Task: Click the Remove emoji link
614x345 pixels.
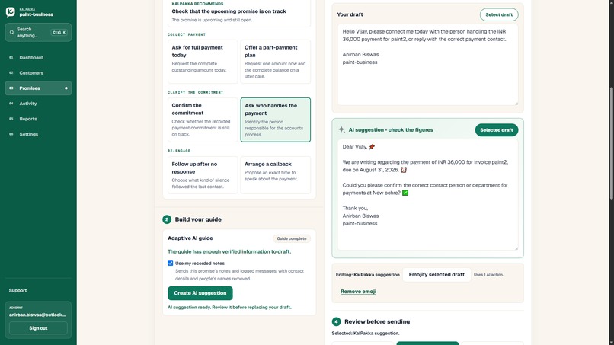Action: 358,292
